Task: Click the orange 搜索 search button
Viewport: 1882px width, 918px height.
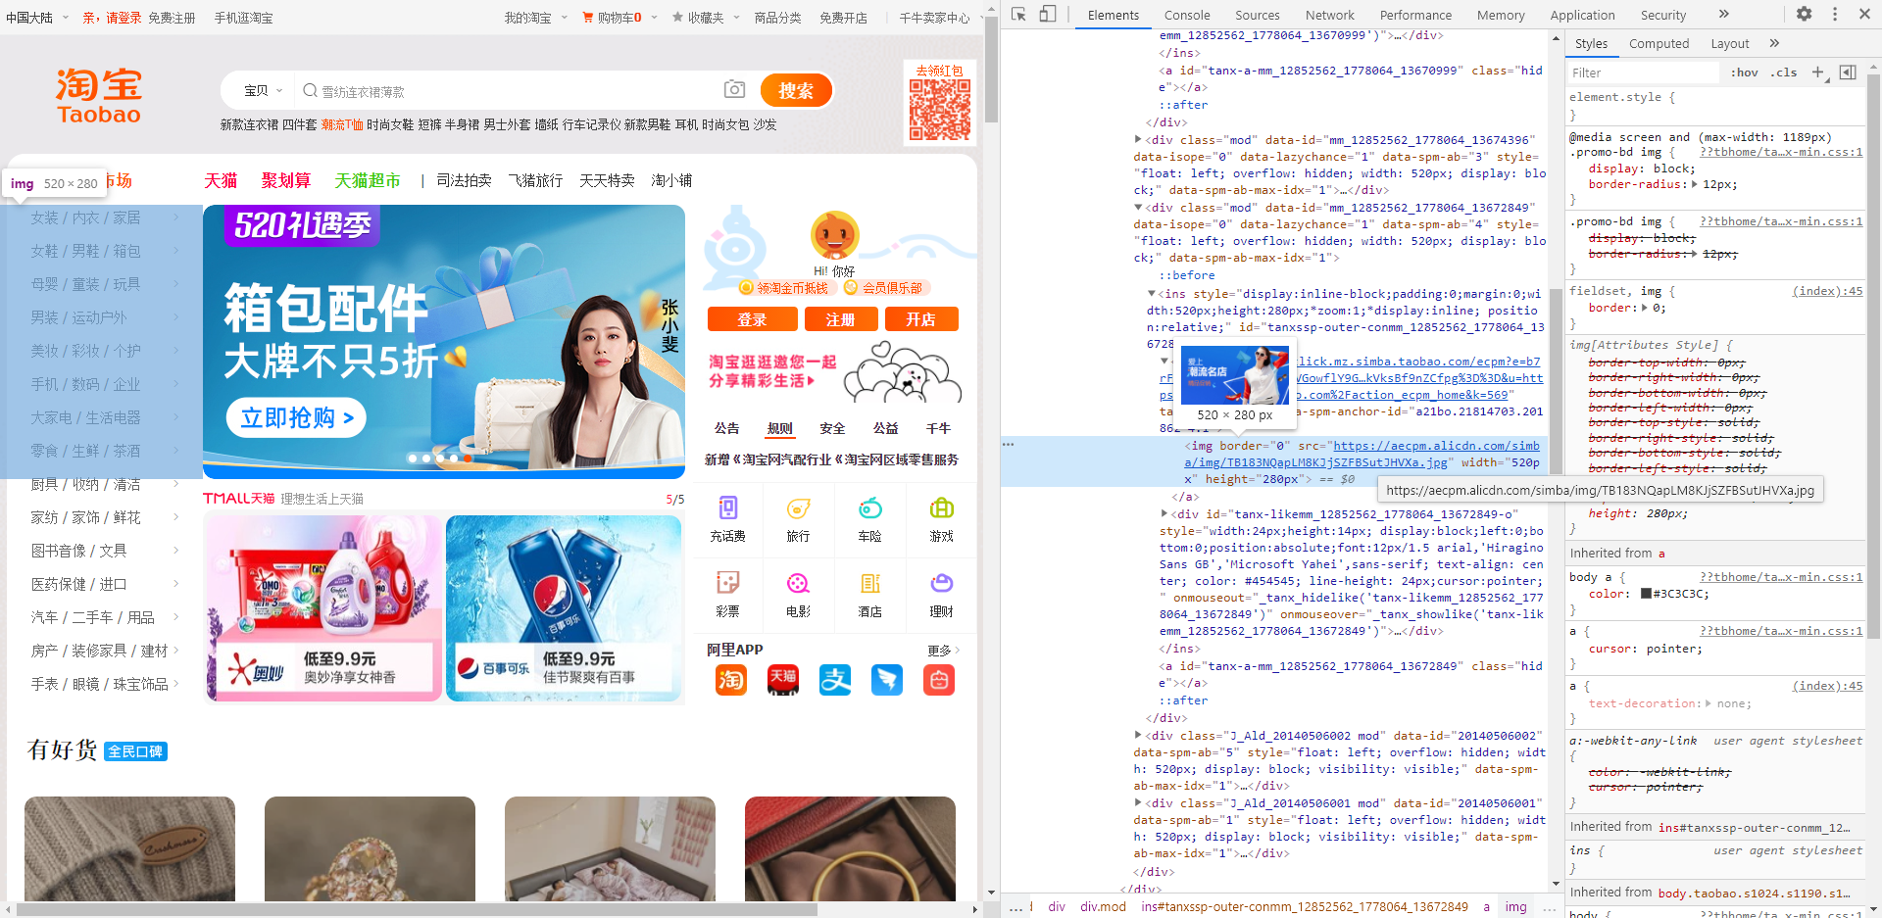Action: pyautogui.click(x=796, y=90)
